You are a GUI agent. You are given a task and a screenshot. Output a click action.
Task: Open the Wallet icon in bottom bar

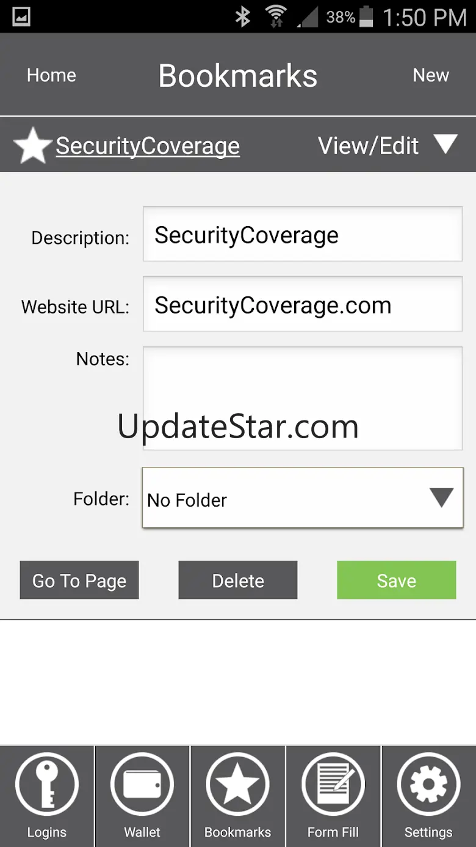pyautogui.click(x=142, y=785)
